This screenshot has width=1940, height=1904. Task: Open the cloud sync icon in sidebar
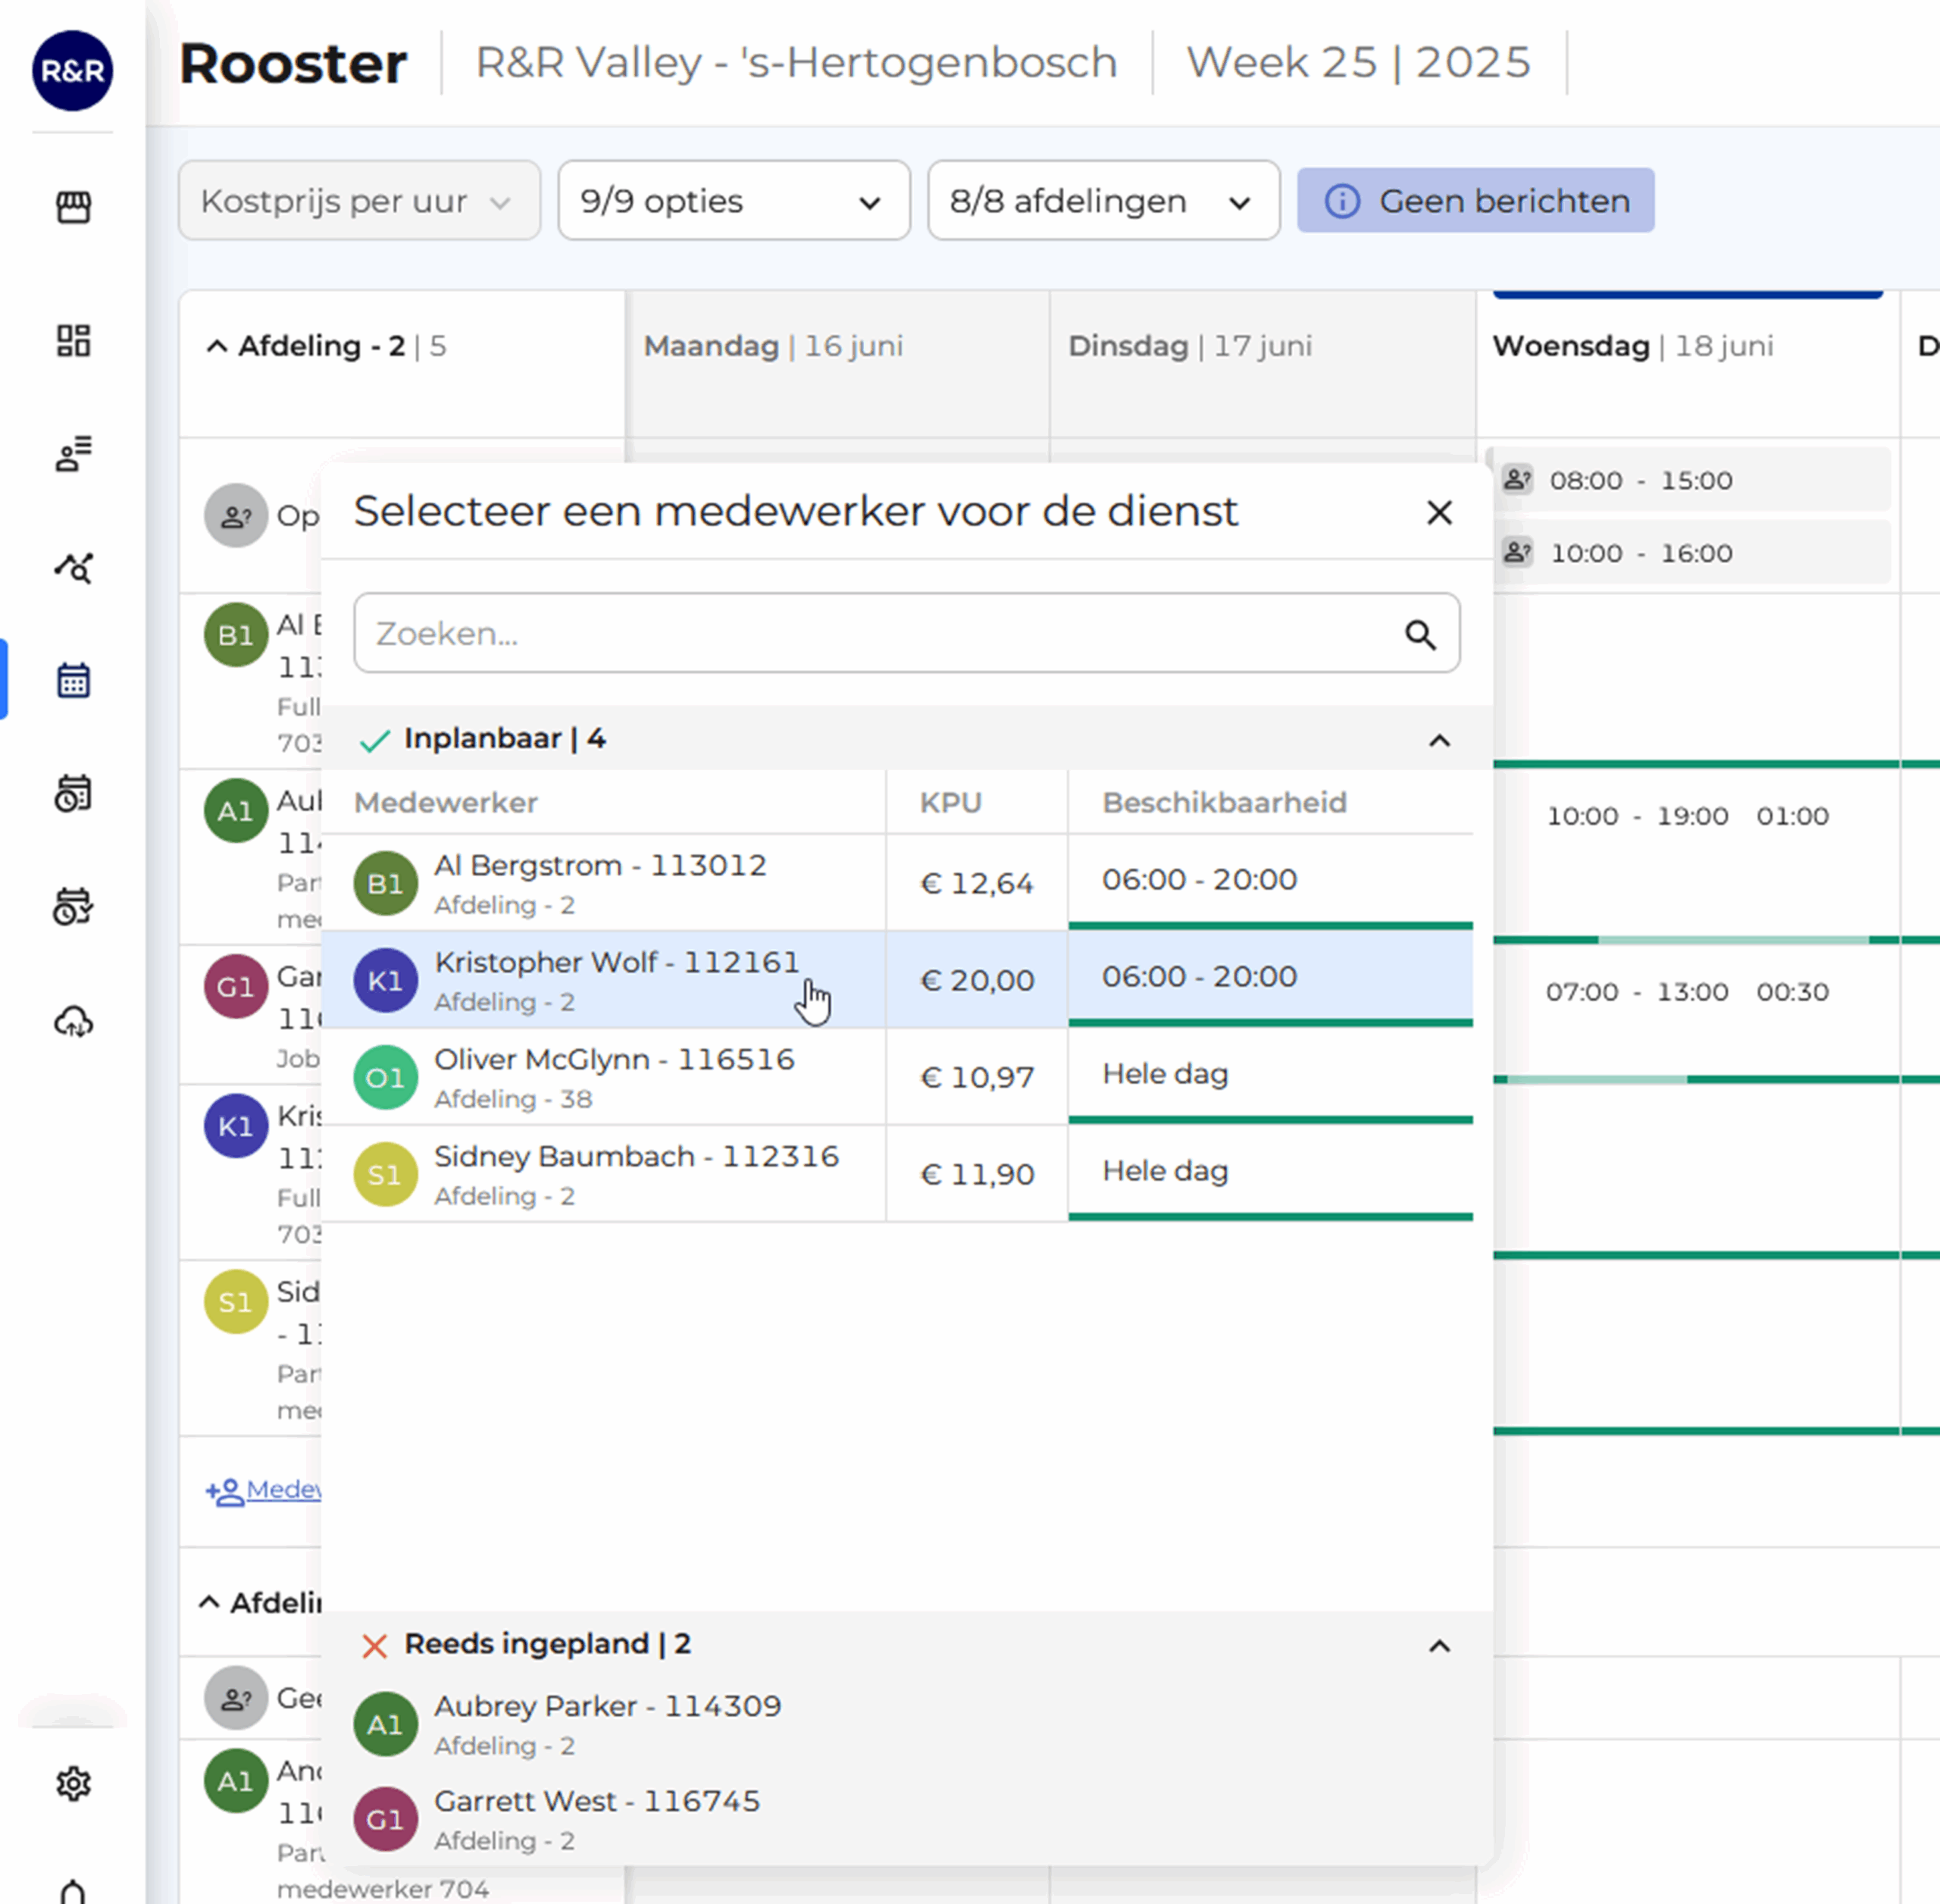tap(73, 1021)
